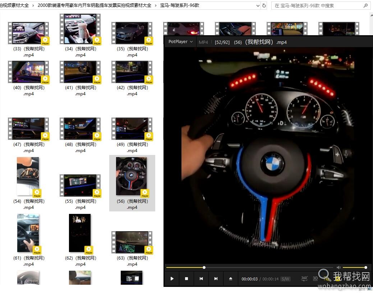The height and width of the screenshot is (293, 373).
Task: Select video thumbnail (47) (我帮找网).mp4
Action: click(28, 129)
